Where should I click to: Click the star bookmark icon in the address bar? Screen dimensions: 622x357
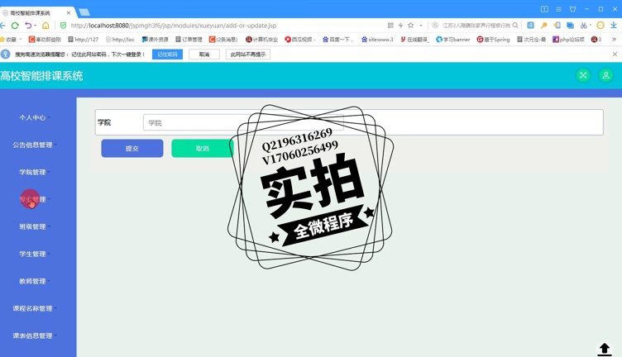pyautogui.click(x=410, y=26)
